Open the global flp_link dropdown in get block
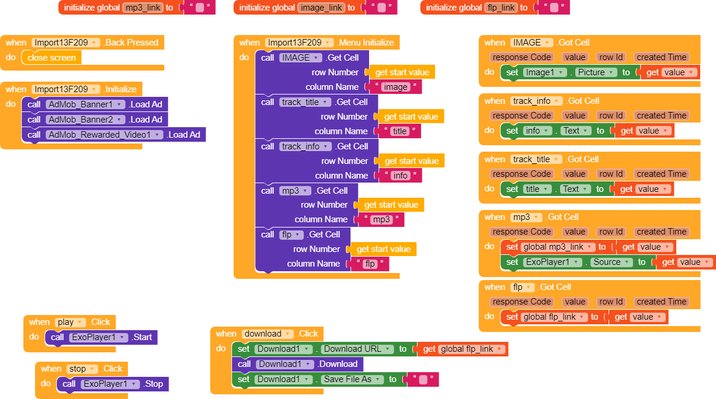The image size is (716, 399). click(x=471, y=349)
